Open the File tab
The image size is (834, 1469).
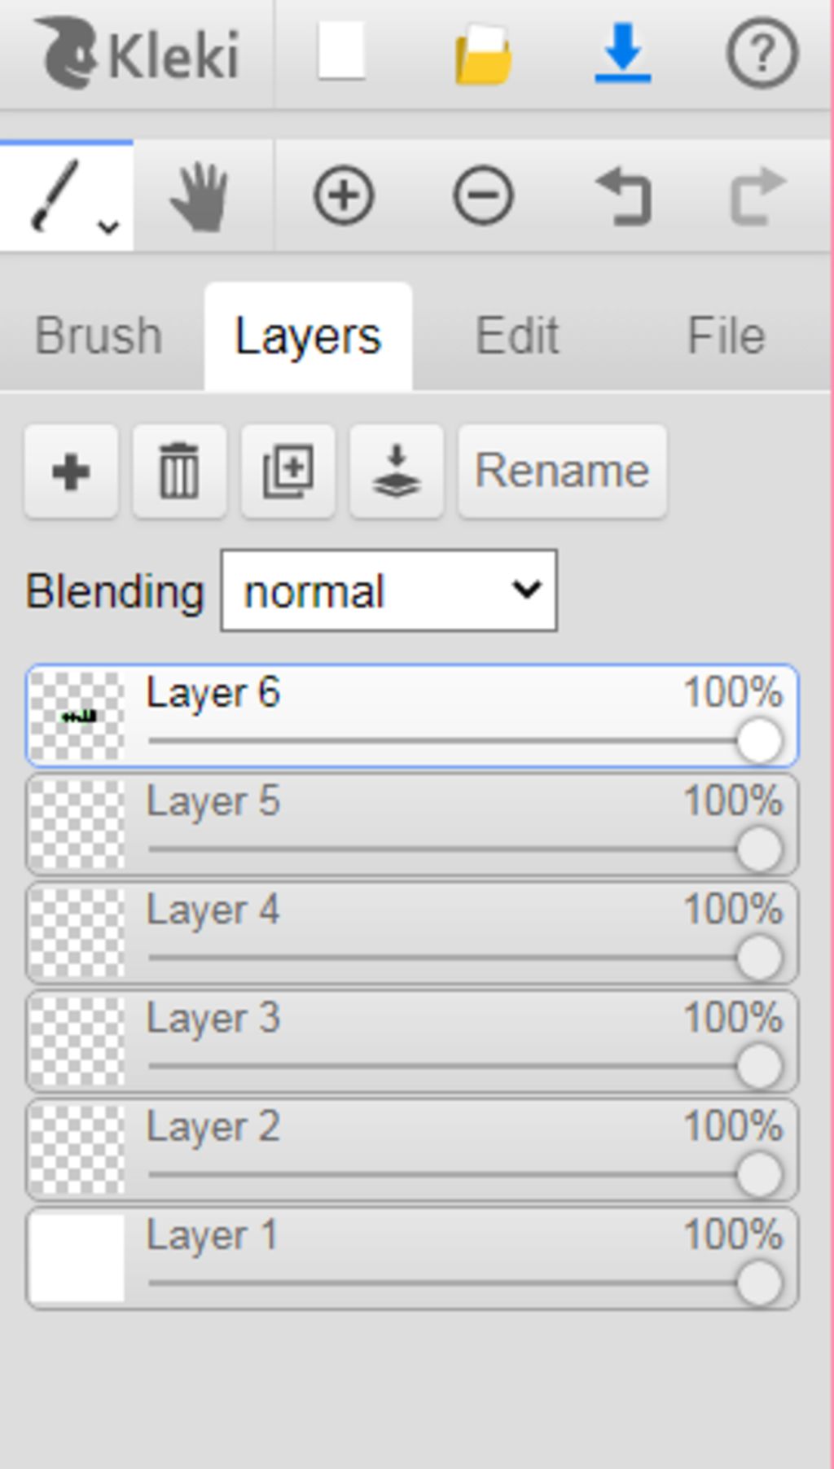pos(726,335)
